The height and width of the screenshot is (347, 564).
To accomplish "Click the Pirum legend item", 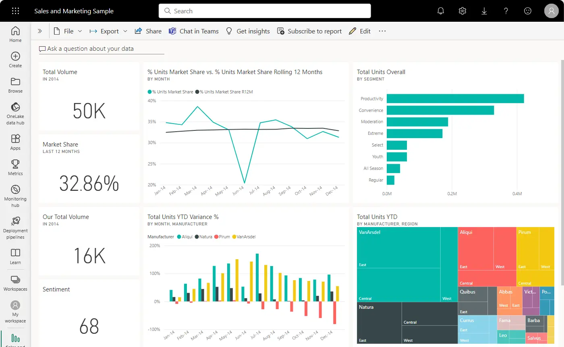I will pyautogui.click(x=222, y=237).
